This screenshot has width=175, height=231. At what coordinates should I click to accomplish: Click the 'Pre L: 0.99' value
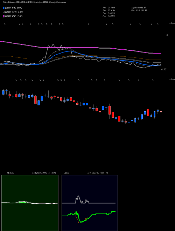[x=109, y=13]
